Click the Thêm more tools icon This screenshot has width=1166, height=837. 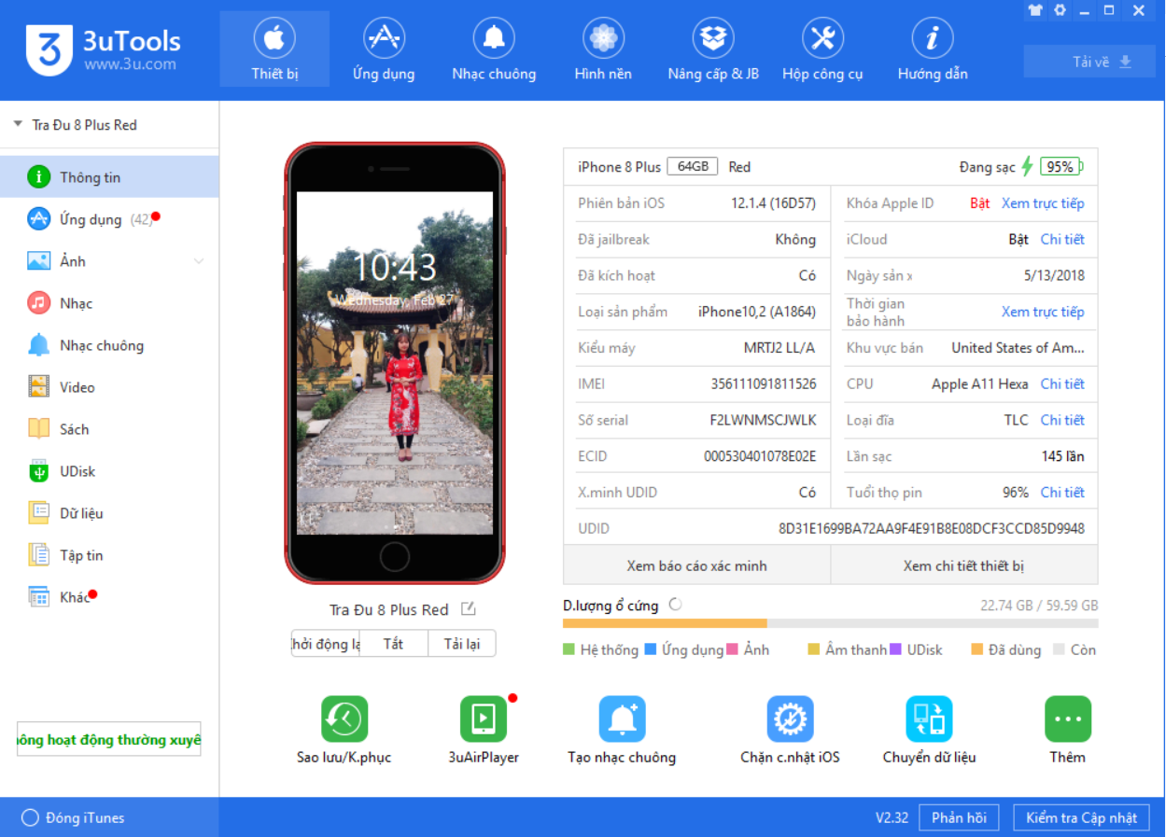(1068, 719)
